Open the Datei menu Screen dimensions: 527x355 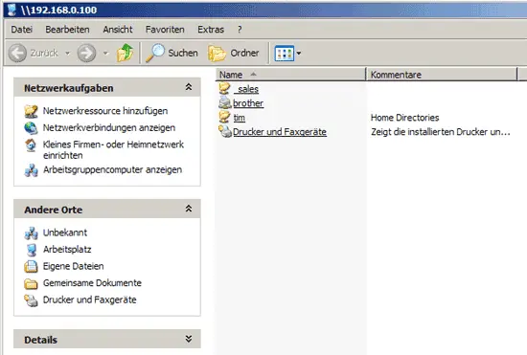[x=21, y=30]
